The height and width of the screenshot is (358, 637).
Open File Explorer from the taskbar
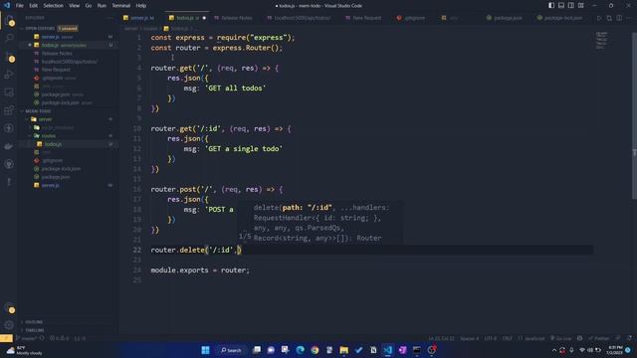coord(343,350)
